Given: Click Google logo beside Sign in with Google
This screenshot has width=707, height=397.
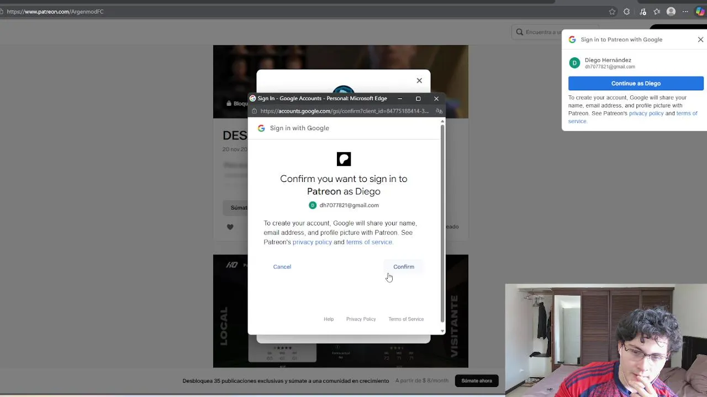Looking at the screenshot, I should [261, 128].
